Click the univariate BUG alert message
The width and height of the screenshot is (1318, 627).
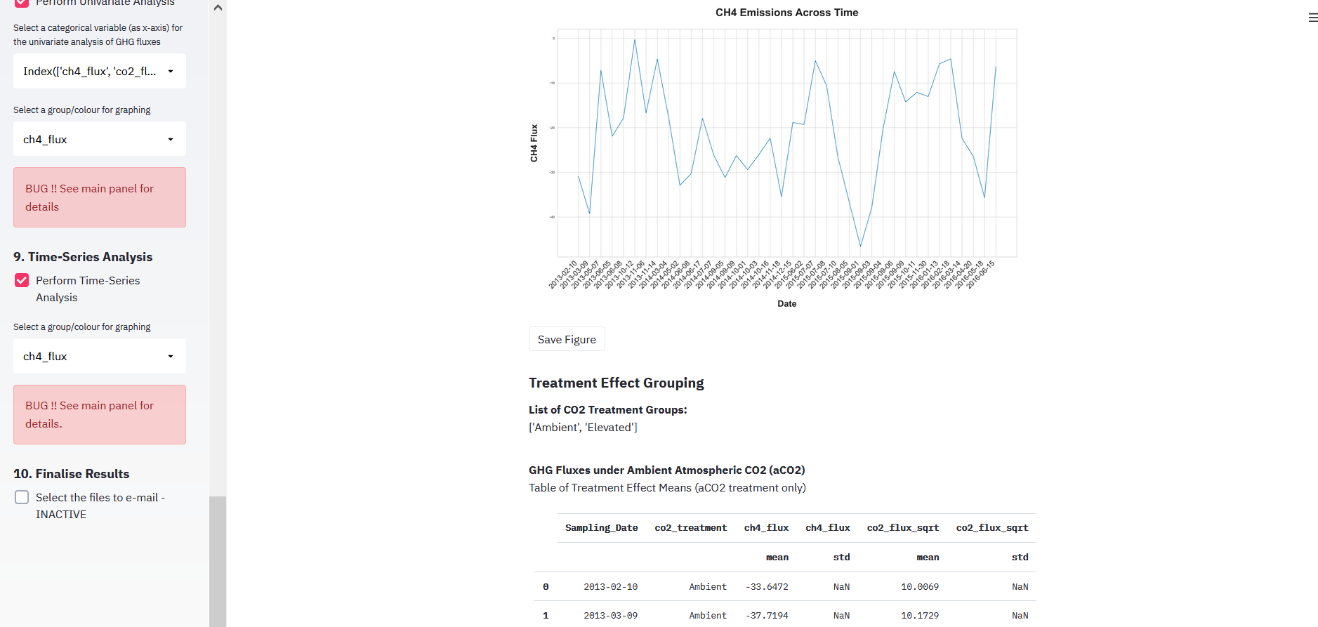point(100,197)
